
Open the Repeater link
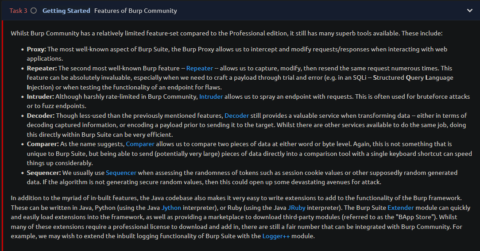tap(200, 68)
